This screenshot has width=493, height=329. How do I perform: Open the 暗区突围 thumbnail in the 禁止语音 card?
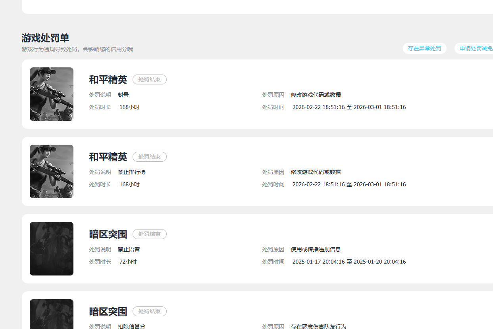(x=52, y=249)
